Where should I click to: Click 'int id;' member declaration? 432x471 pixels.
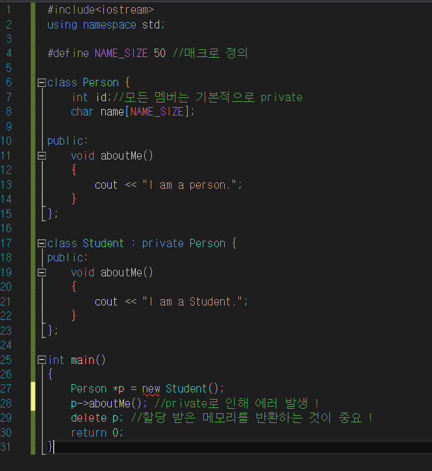pos(91,97)
